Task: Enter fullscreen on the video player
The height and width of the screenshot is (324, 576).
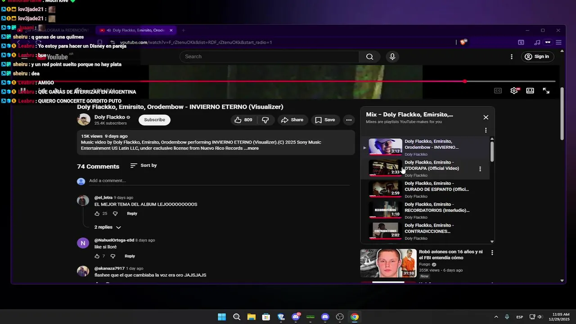Action: tap(546, 90)
